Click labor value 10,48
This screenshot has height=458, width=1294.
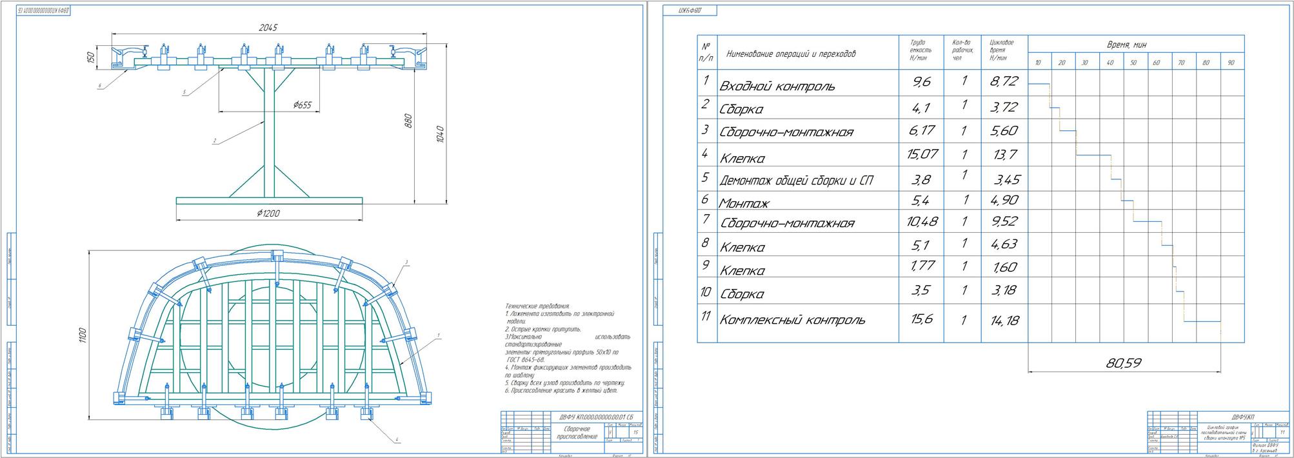click(922, 221)
